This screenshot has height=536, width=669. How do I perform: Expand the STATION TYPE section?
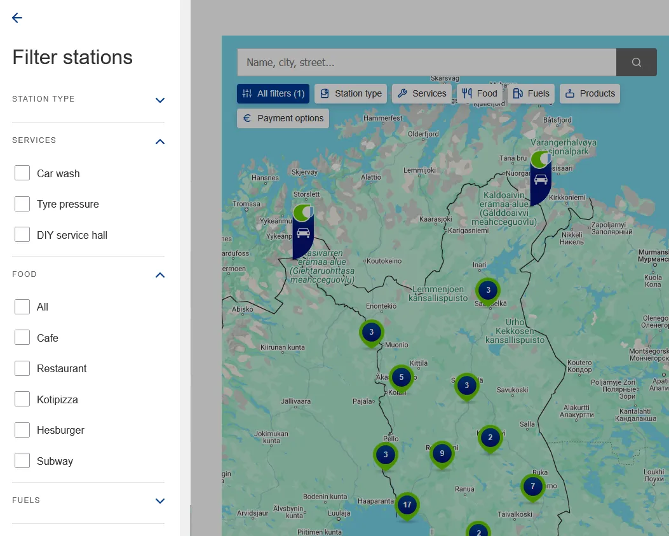[x=159, y=100]
